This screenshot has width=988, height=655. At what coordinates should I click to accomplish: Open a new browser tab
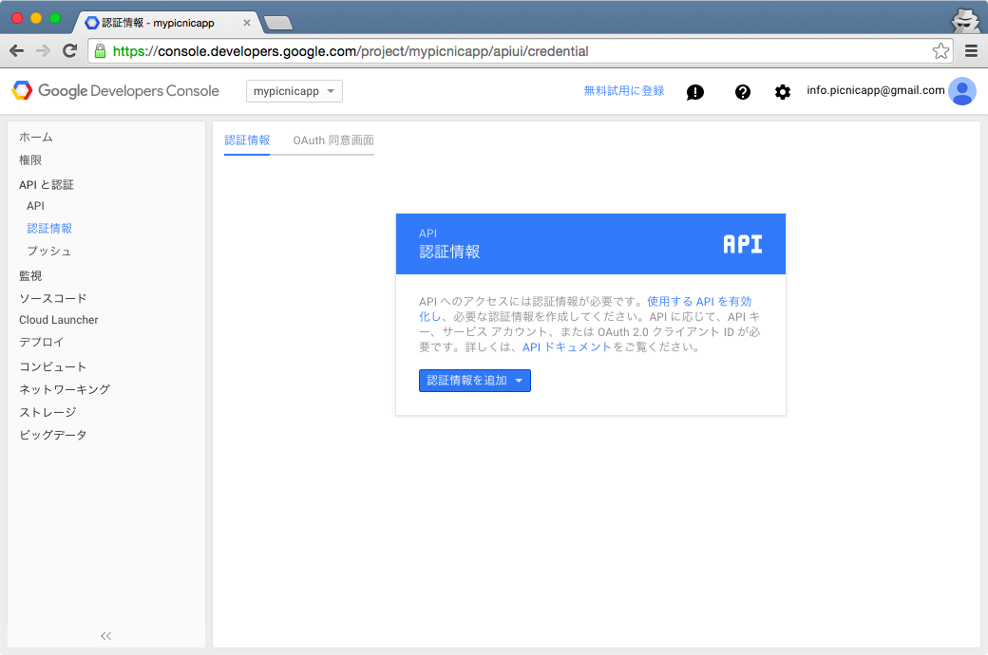point(277,24)
